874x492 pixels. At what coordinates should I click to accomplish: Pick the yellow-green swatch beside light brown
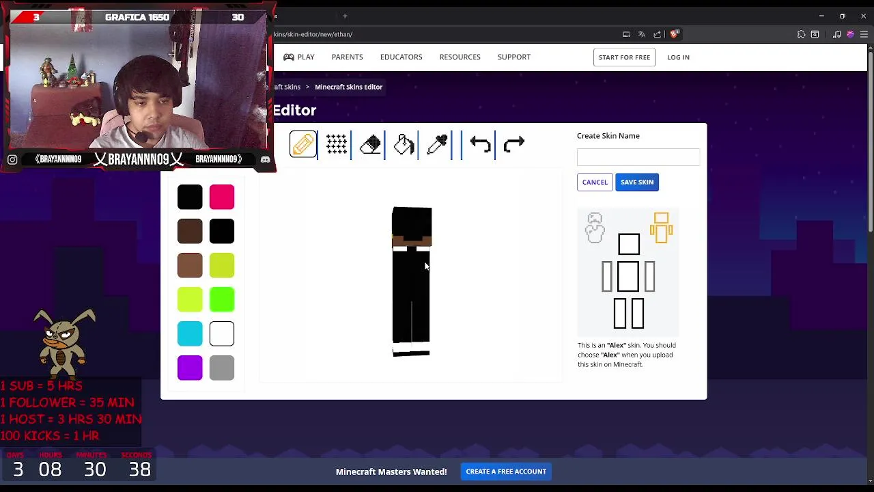(222, 265)
